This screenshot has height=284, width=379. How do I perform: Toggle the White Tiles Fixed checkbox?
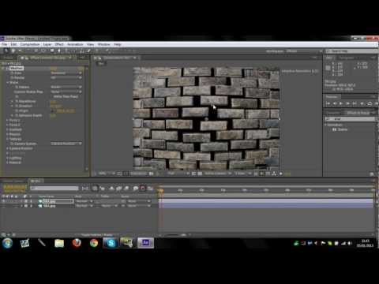[x=52, y=96]
